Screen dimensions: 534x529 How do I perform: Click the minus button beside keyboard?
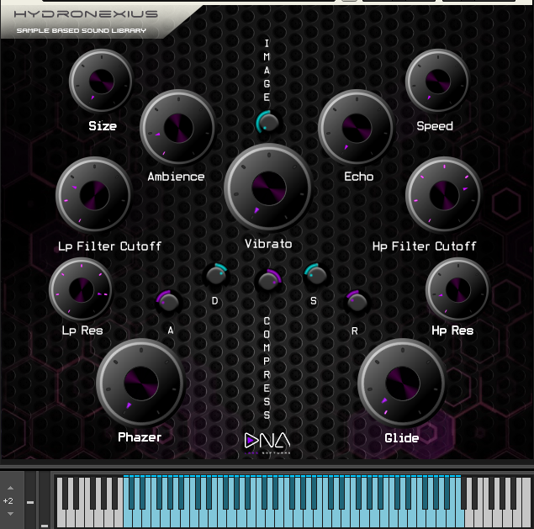[x=30, y=502]
